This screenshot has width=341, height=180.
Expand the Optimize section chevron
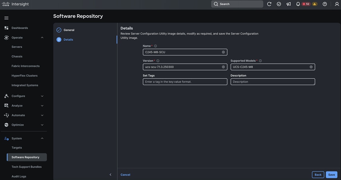pos(42,125)
